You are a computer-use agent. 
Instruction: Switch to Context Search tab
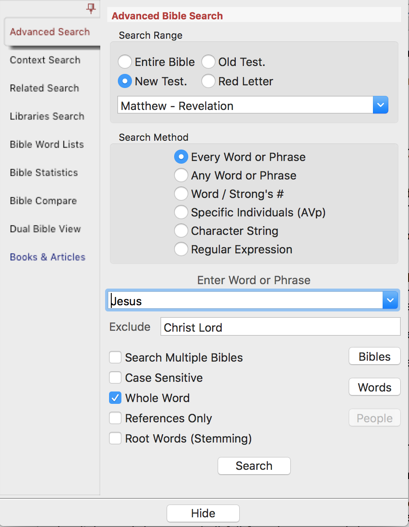coord(45,60)
